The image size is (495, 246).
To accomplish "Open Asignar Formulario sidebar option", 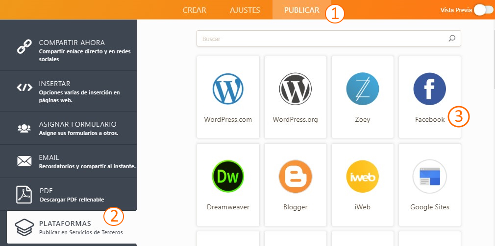I will [x=69, y=128].
